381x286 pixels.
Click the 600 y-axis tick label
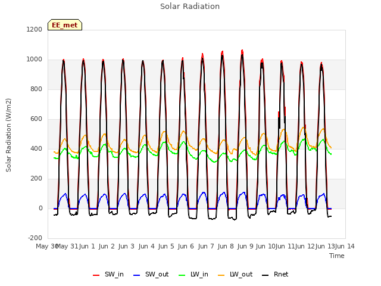36,119
